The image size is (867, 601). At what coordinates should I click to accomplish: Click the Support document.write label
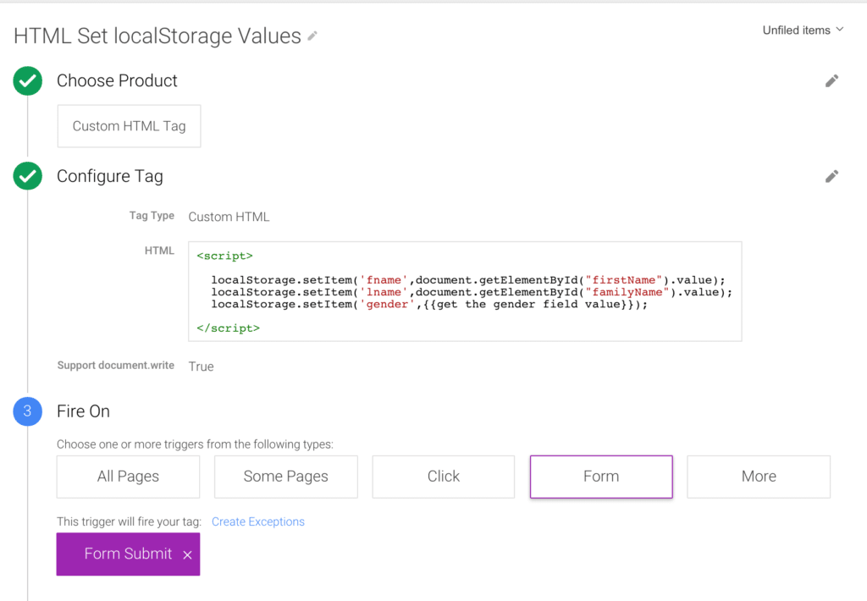[115, 366]
